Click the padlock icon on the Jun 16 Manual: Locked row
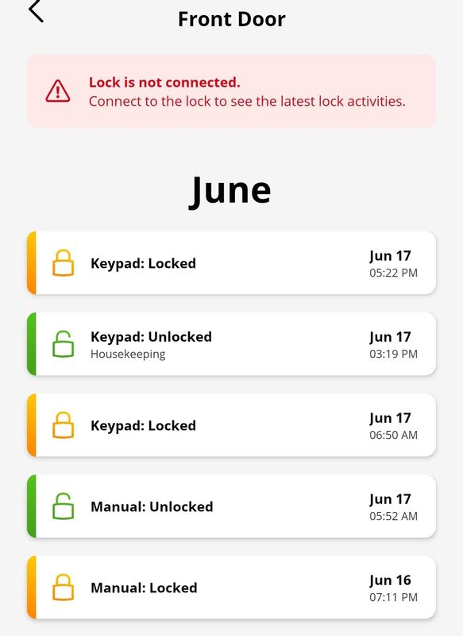The width and height of the screenshot is (463, 636). click(x=64, y=588)
